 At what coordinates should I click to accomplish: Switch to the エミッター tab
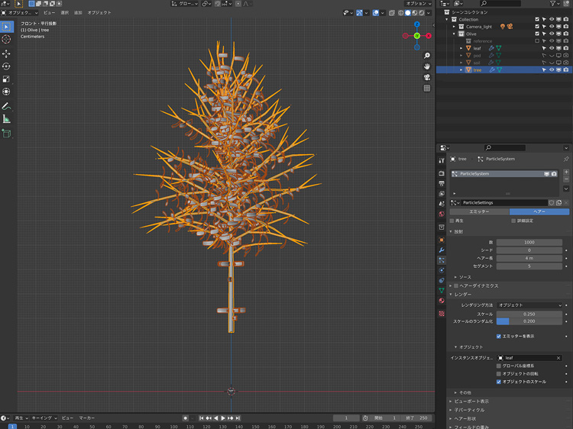(479, 211)
